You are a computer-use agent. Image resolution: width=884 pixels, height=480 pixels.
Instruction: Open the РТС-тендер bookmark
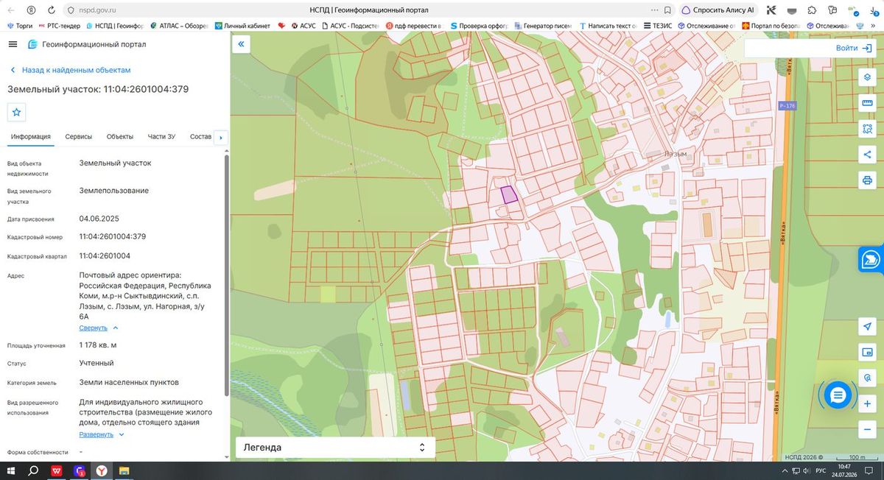point(58,25)
